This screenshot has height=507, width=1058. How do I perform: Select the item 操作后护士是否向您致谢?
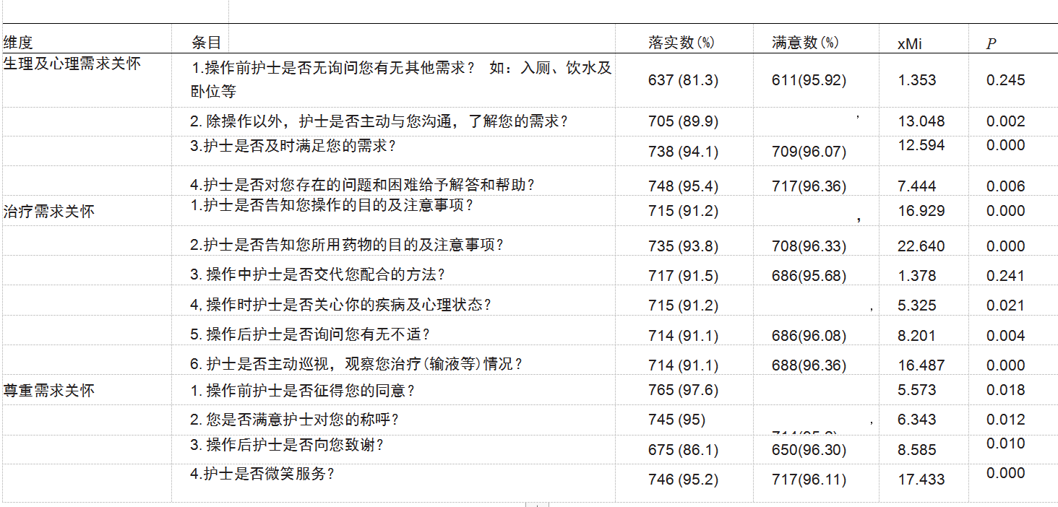[x=287, y=445]
